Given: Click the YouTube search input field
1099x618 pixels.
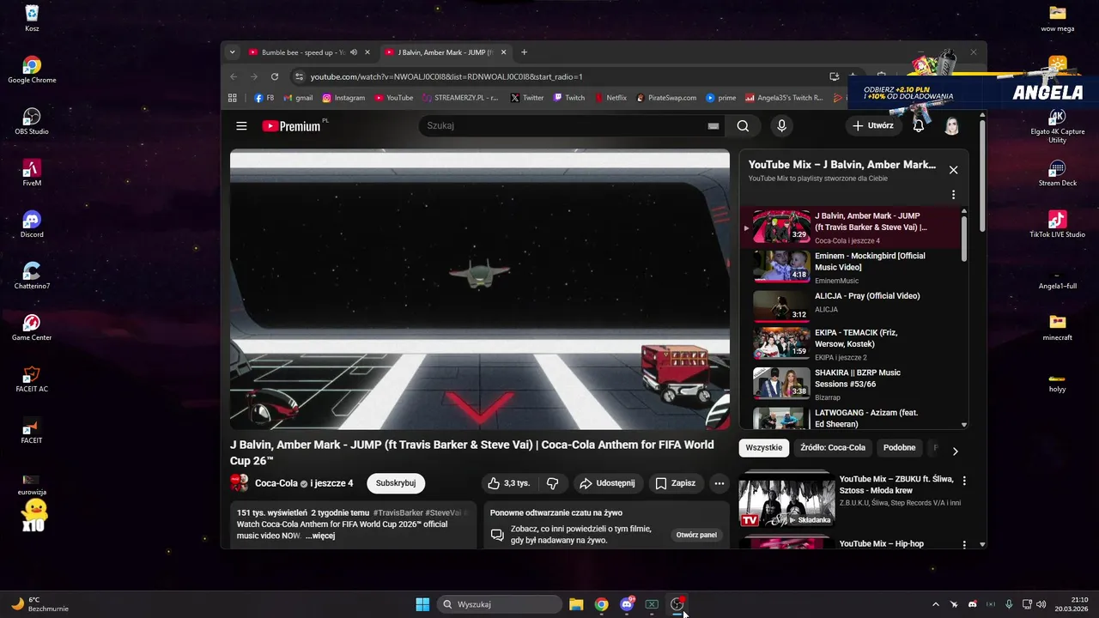Looking at the screenshot, I should (x=562, y=126).
